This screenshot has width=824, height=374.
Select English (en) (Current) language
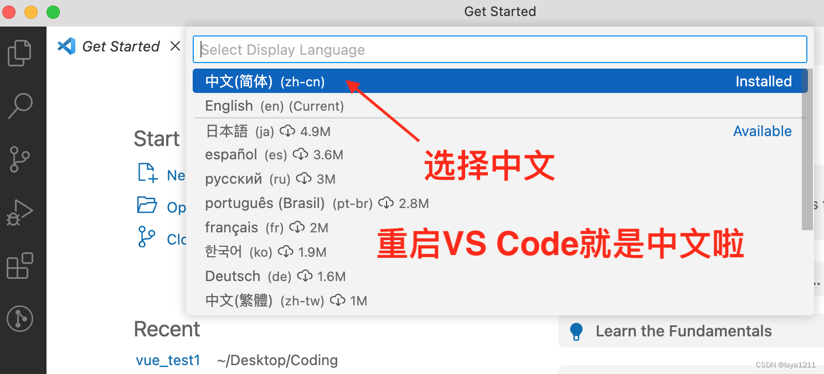coord(500,106)
